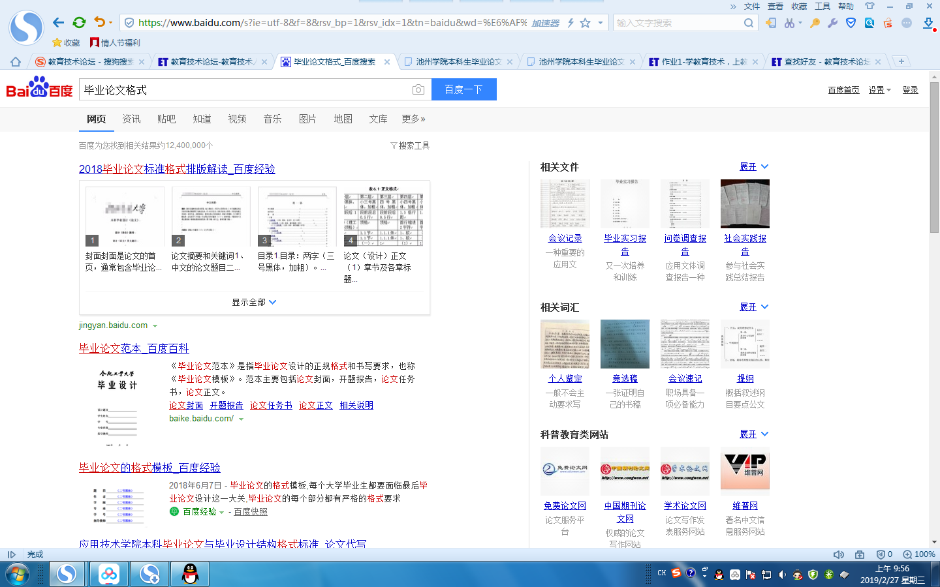Click the Sogou browser logo avatar
The image size is (940, 587).
(x=26, y=28)
